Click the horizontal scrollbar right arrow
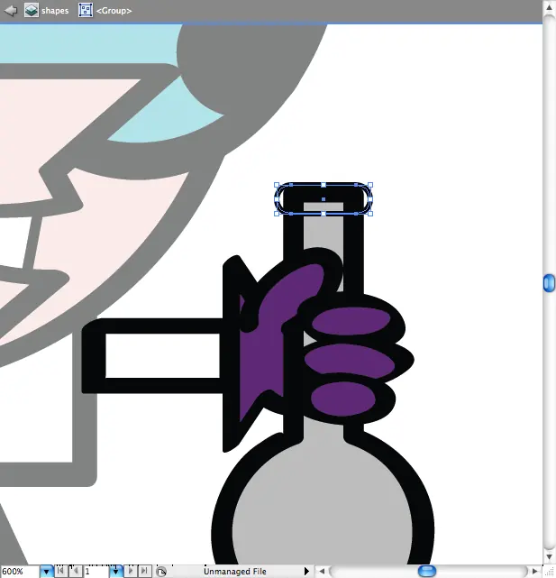This screenshot has height=578, width=556. click(535, 572)
